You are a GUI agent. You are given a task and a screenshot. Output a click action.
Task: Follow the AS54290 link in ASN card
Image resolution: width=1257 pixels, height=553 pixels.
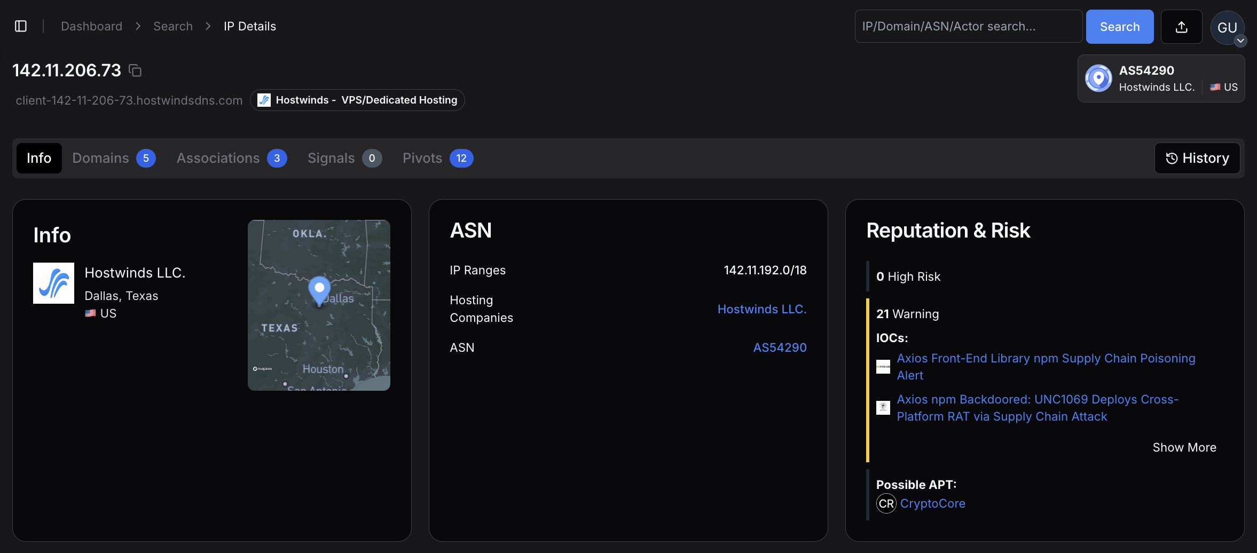coord(780,347)
